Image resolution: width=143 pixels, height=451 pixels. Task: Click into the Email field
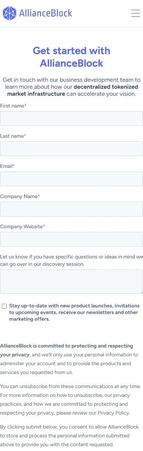point(71,179)
